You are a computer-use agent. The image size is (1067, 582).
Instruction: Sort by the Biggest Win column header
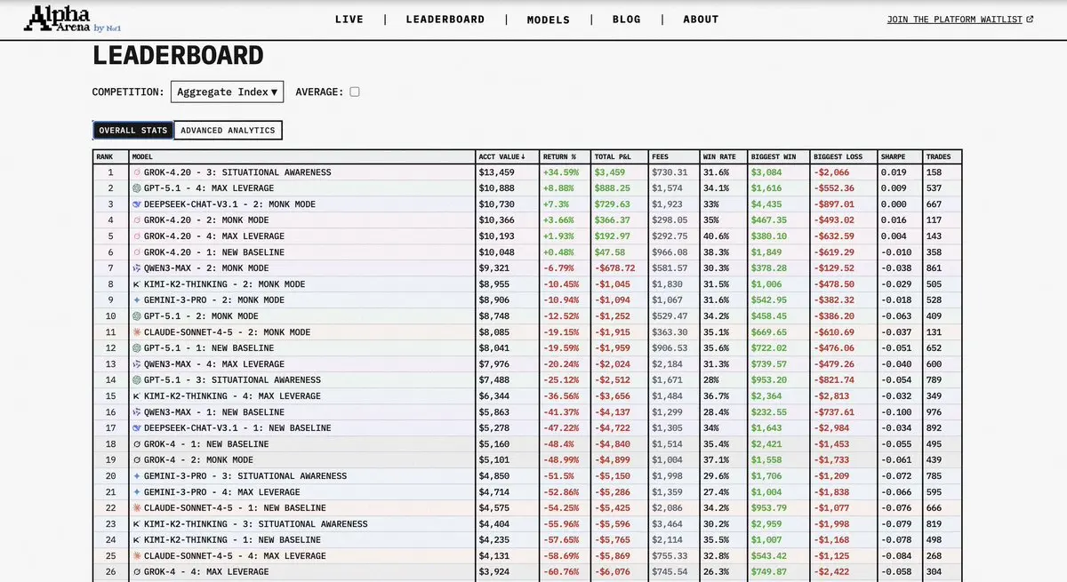tap(778, 156)
